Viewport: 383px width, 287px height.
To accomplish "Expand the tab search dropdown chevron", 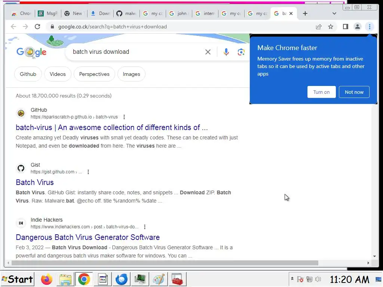I will pos(334,13).
